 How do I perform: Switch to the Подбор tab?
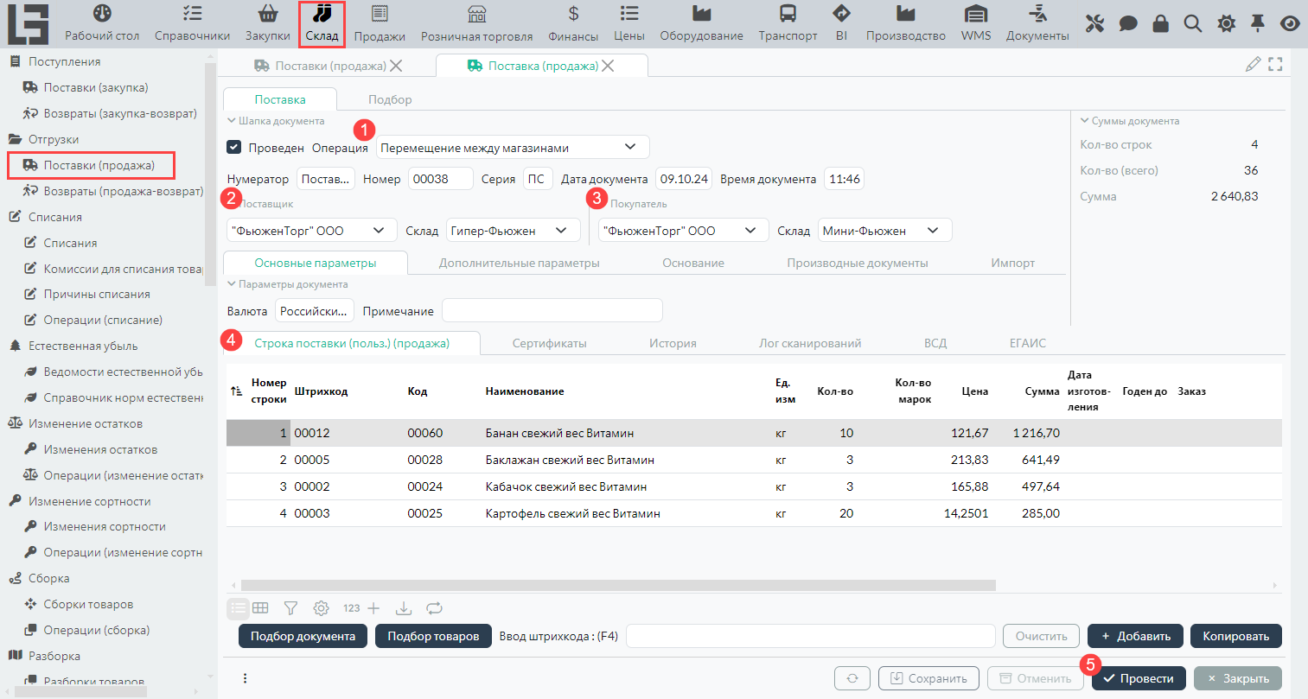click(x=390, y=99)
